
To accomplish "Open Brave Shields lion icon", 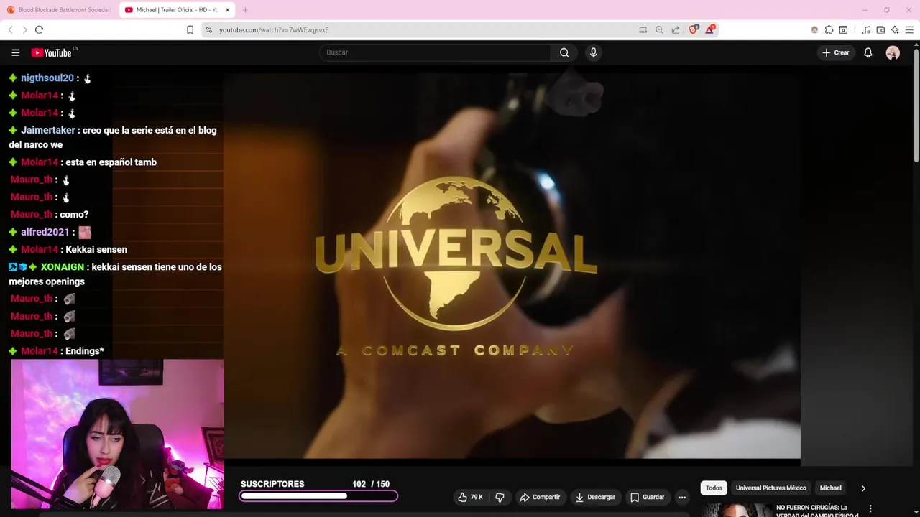I will [x=694, y=29].
